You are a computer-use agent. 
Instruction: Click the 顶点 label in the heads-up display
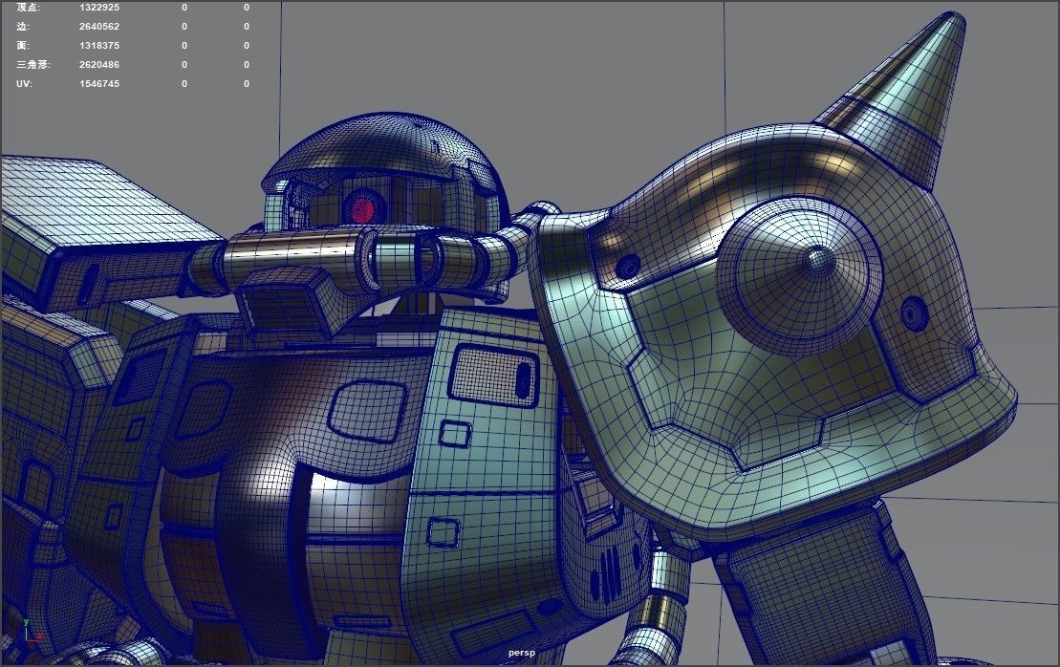coord(28,8)
